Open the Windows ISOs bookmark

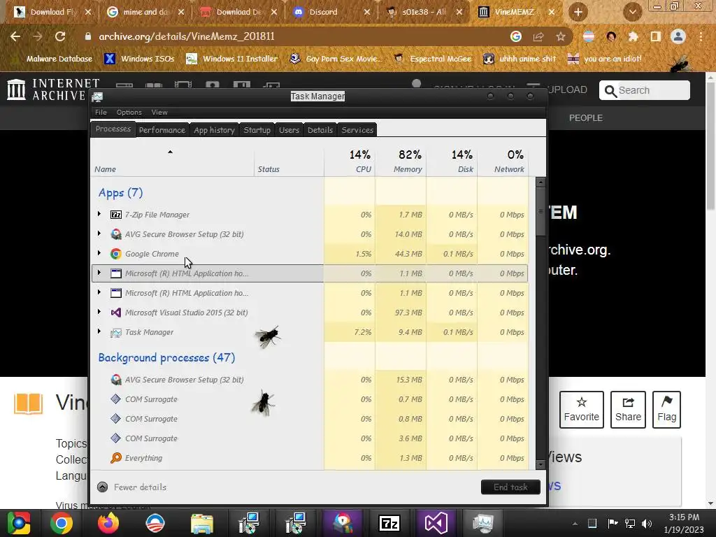(140, 59)
